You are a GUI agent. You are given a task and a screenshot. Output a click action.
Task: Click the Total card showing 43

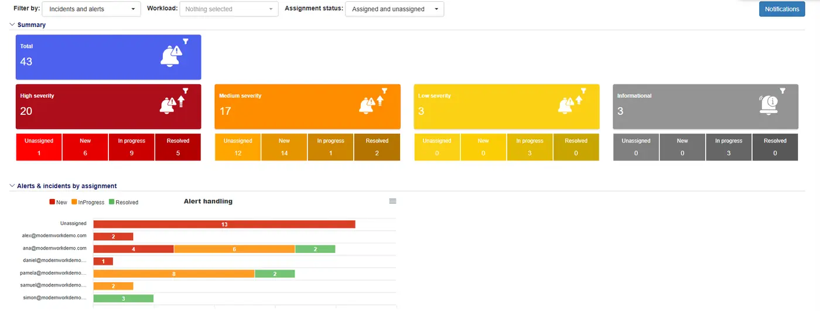108,57
